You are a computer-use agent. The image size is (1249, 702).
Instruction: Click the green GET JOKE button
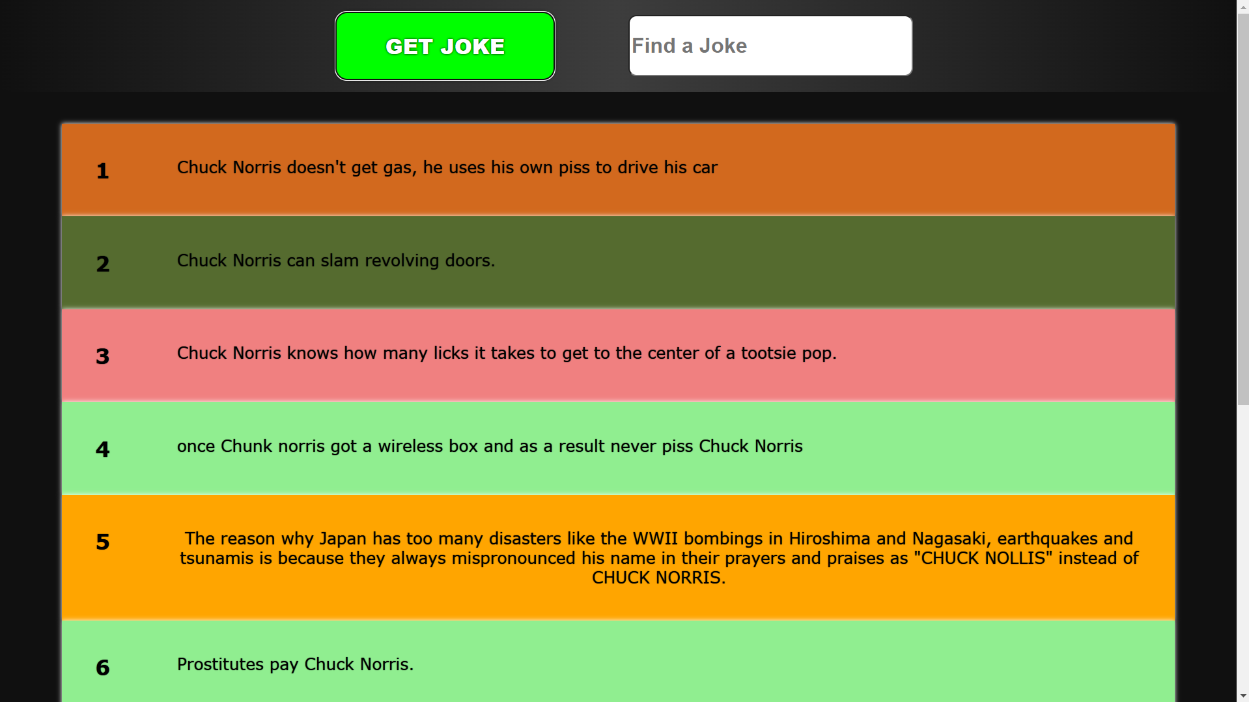445,46
